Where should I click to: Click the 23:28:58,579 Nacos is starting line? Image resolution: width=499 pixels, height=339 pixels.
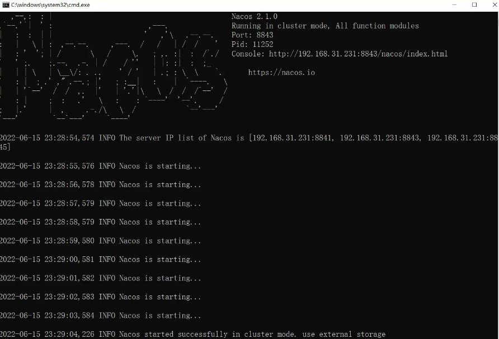point(101,222)
